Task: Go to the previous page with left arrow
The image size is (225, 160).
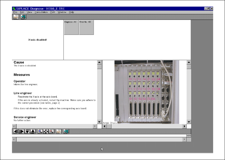Action: coord(16,131)
